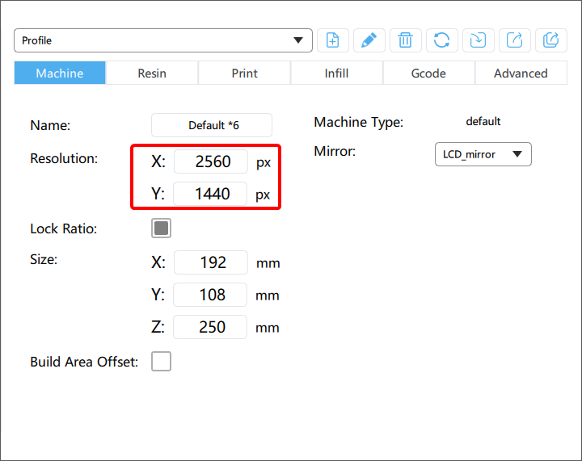Switch to the Machine tab

pos(60,73)
